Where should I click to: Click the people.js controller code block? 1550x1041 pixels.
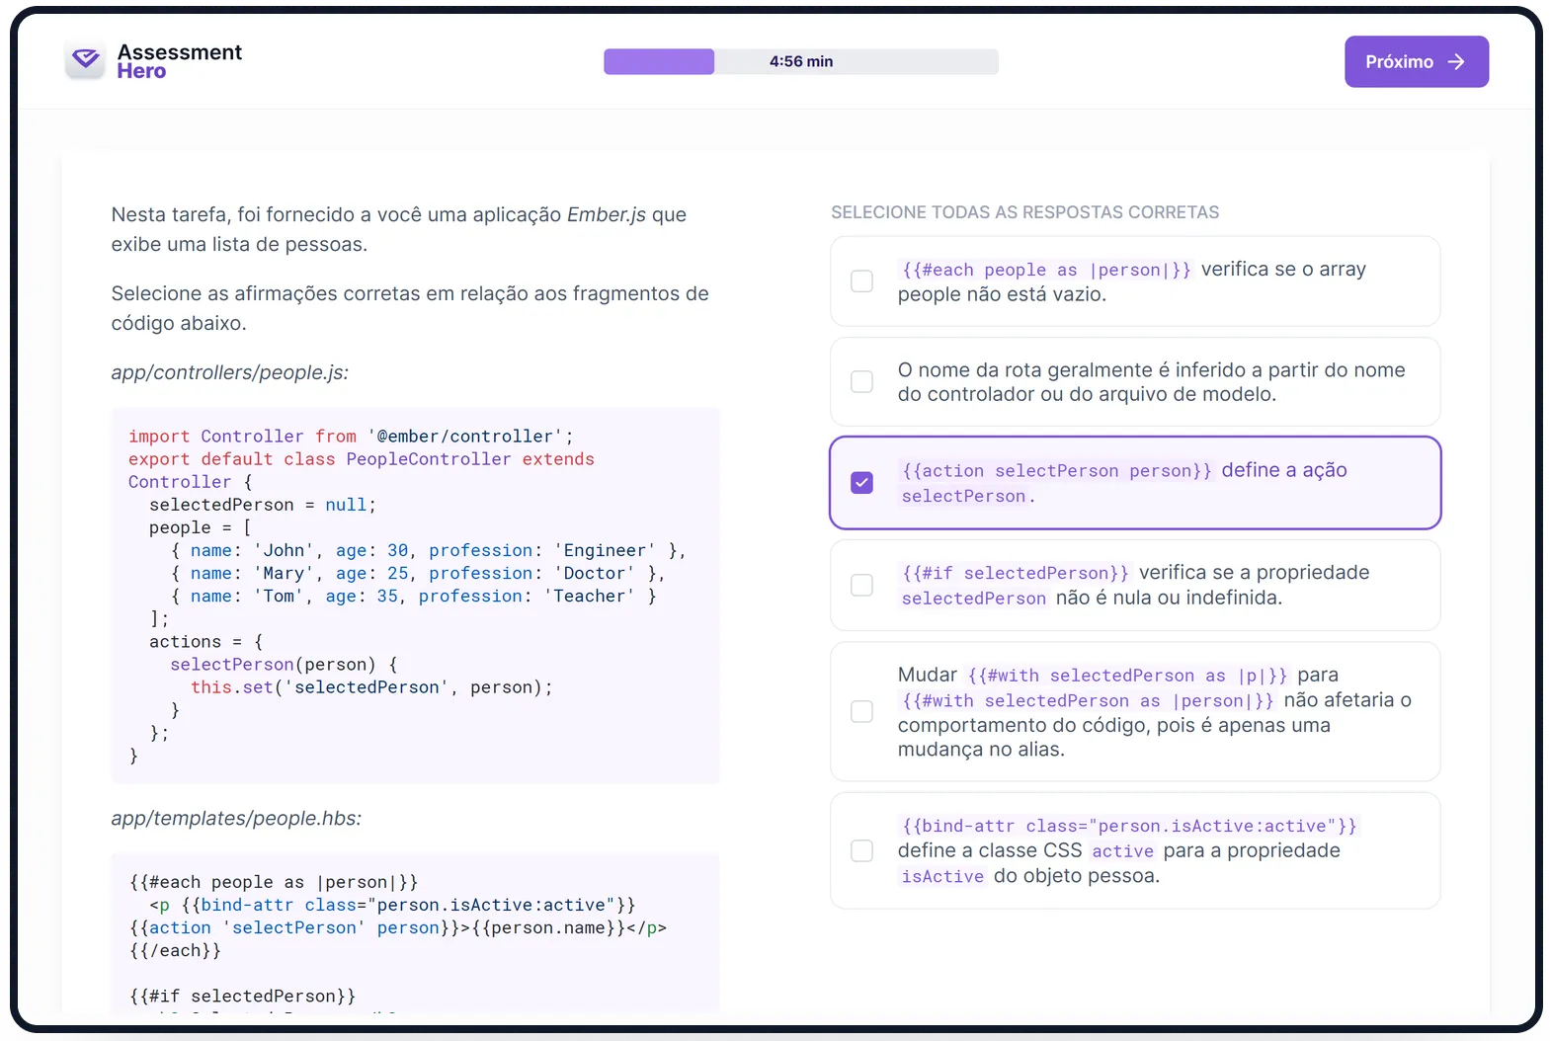click(415, 596)
